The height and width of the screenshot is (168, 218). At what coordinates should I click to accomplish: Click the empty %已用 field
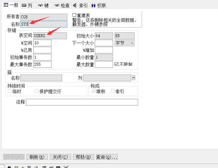tap(42, 50)
